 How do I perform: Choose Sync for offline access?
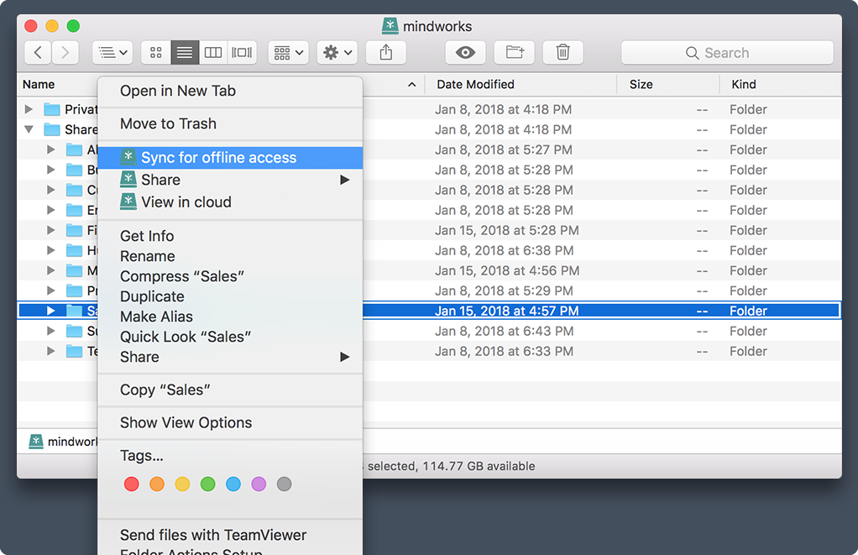click(218, 158)
